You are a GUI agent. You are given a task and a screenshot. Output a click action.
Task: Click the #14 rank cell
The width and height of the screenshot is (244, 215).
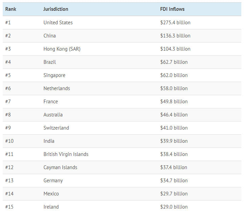(x=9, y=194)
